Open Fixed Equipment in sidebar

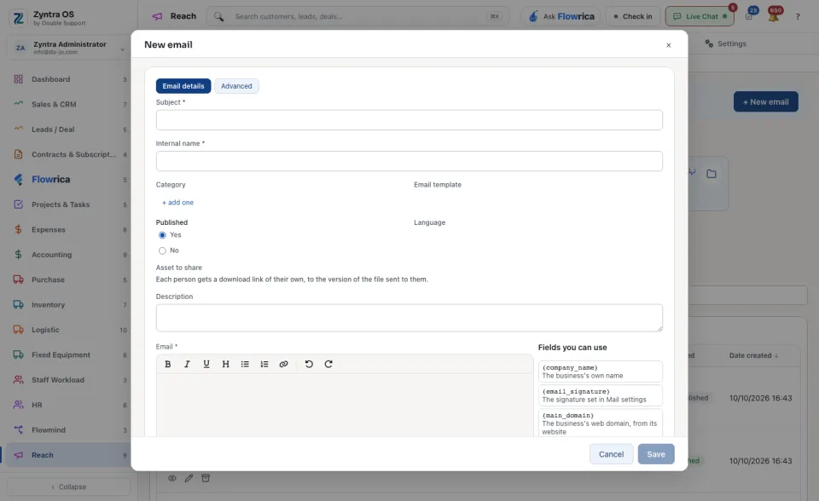point(69,354)
